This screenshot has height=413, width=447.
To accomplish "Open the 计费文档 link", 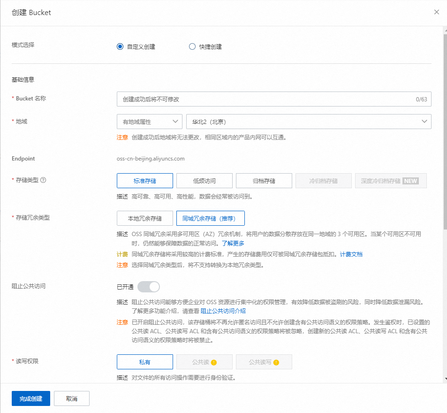I will (x=351, y=254).
